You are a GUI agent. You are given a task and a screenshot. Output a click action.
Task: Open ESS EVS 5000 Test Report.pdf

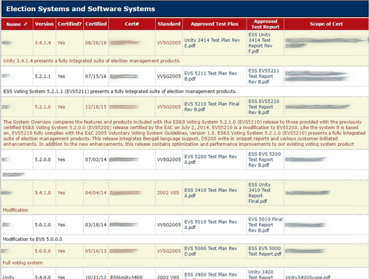click(x=265, y=251)
